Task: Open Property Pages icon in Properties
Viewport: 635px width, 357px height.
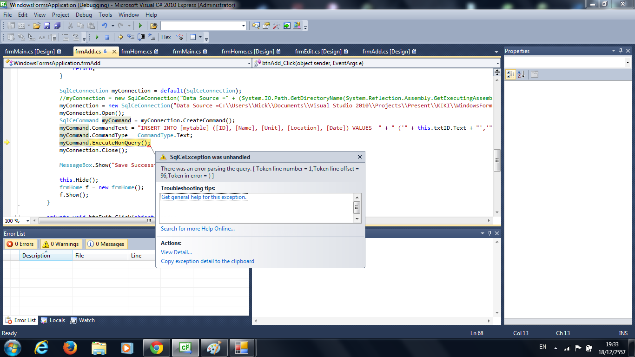Action: click(x=534, y=74)
